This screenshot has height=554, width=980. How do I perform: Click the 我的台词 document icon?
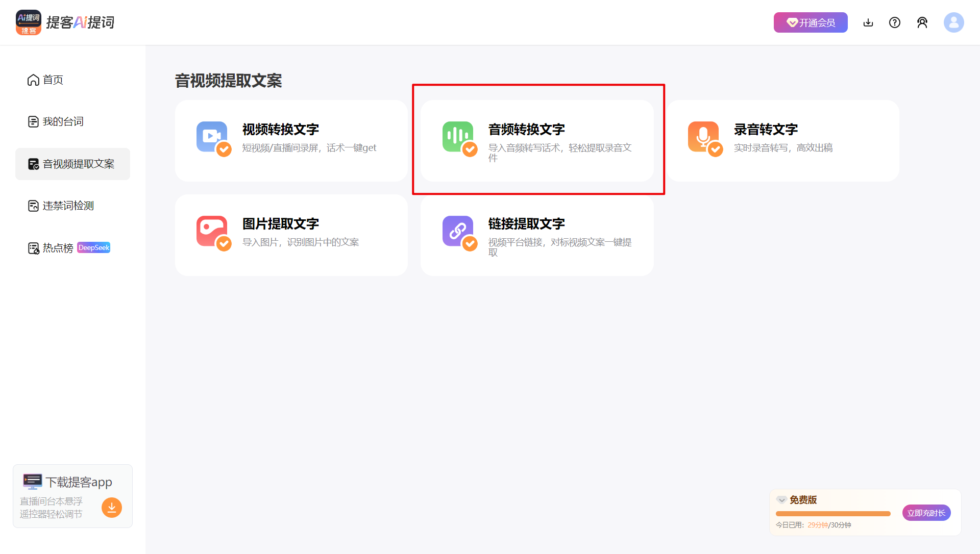tap(33, 122)
